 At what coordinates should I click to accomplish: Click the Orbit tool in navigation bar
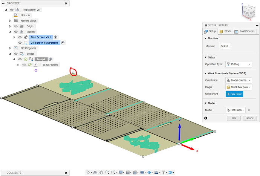[88, 172]
